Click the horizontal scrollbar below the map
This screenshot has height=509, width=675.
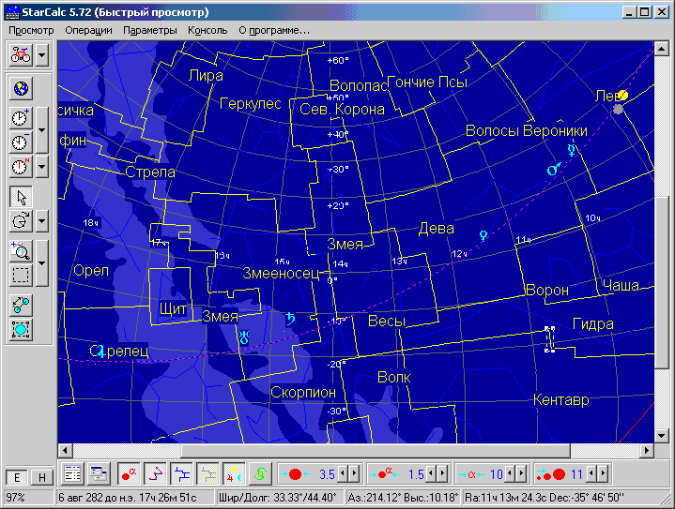357,451
